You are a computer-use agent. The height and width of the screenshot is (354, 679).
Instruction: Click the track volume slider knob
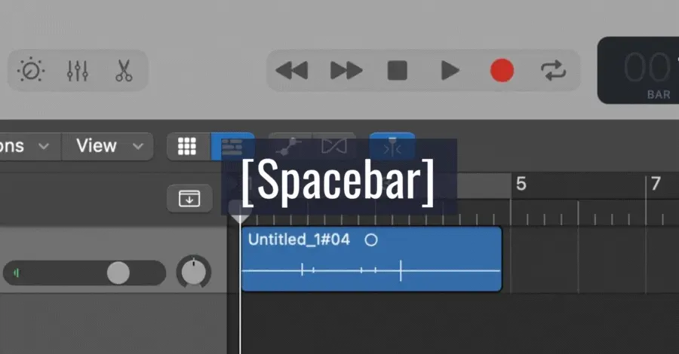click(118, 273)
